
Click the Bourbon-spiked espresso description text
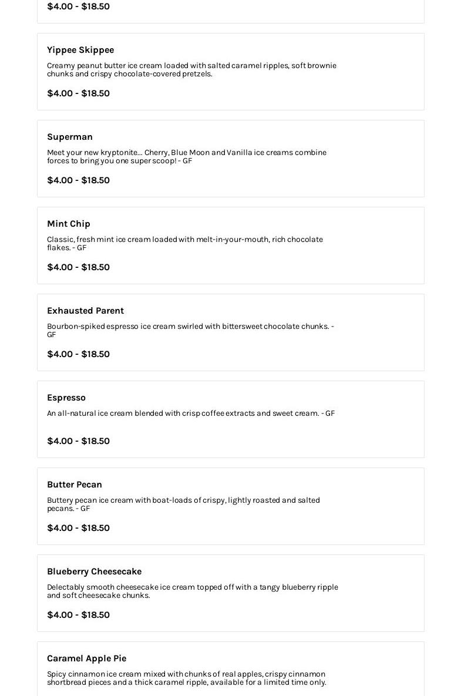190,330
